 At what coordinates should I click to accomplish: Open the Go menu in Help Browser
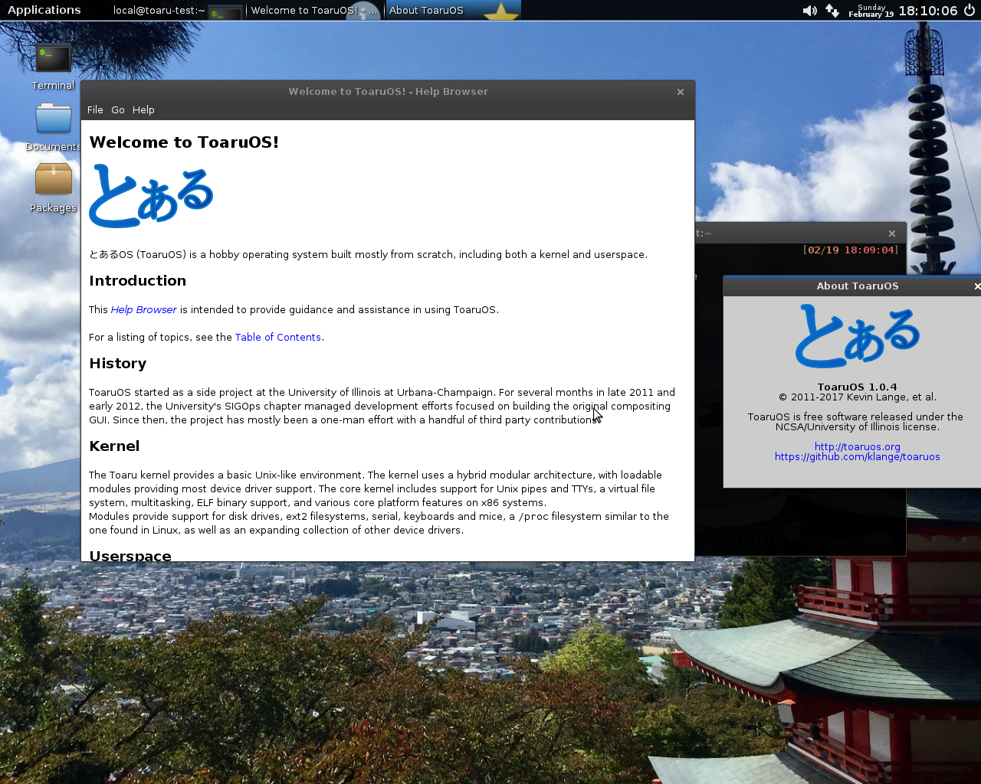(118, 109)
